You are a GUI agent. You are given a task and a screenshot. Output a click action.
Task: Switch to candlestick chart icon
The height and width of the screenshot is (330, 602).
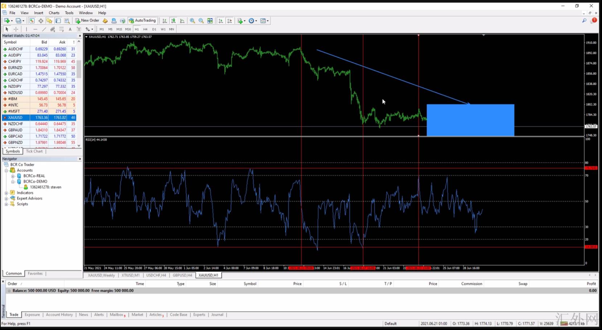173,21
